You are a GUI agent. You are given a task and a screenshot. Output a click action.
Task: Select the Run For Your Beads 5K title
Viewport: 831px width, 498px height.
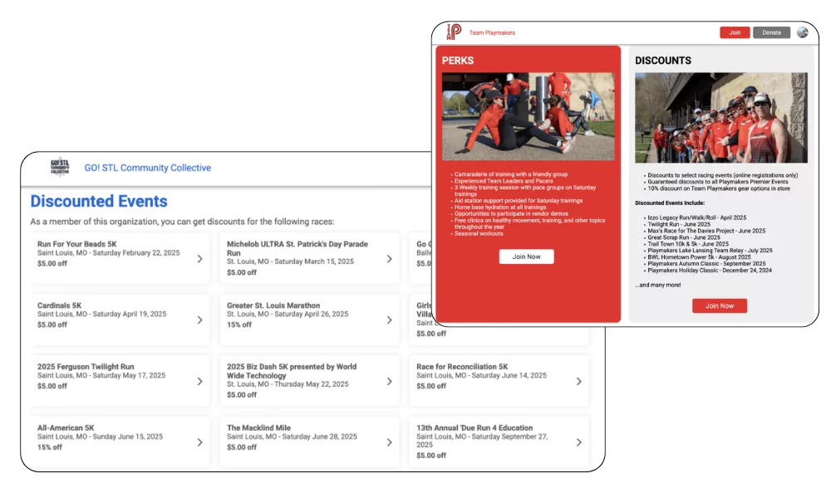coord(76,244)
